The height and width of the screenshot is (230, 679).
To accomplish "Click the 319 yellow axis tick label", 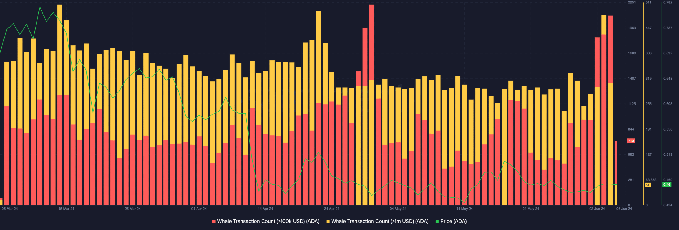I will pos(648,79).
